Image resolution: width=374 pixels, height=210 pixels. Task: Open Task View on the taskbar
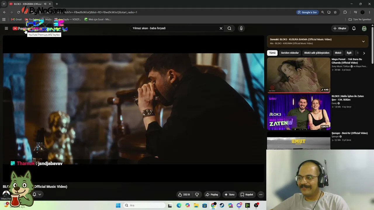tap(170, 205)
